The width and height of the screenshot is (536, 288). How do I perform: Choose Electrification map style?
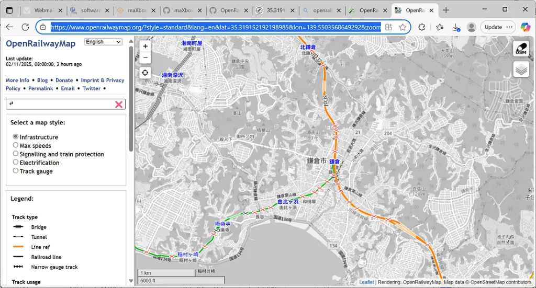coord(16,163)
